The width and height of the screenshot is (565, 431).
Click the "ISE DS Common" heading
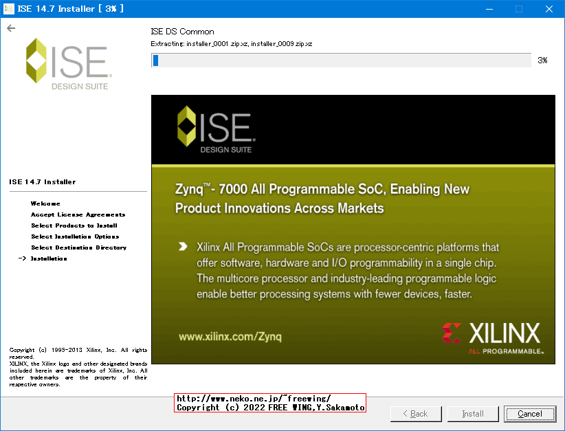(x=181, y=31)
